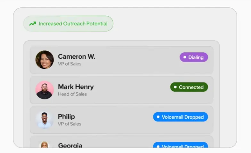Open Cameron W.'s profile photo
Image resolution: width=251 pixels, height=153 pixels.
coord(45,60)
